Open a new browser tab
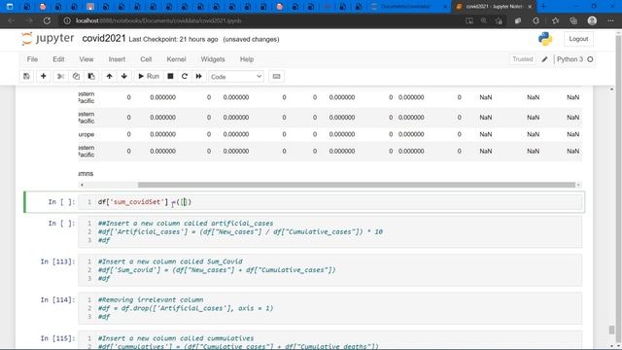622x350 pixels. [x=543, y=7]
